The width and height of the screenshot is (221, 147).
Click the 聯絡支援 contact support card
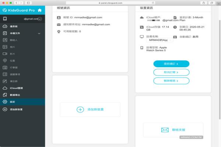coord(173,130)
